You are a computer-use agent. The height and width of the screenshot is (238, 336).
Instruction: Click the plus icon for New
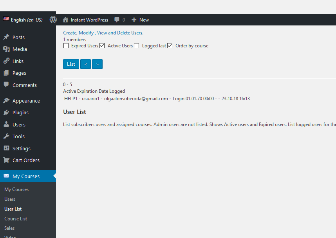point(134,20)
